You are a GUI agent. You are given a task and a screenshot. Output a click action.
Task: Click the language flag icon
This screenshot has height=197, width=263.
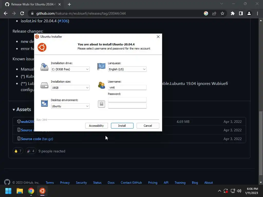(x=101, y=66)
